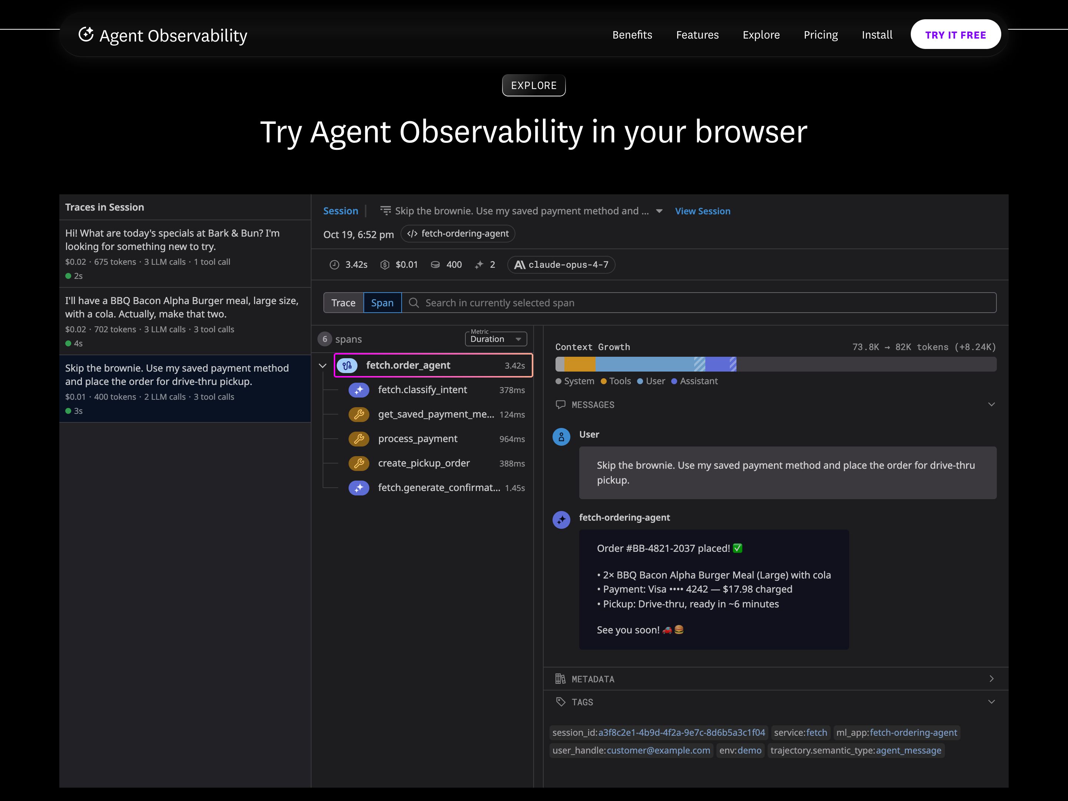Click the search magnifier icon
The width and height of the screenshot is (1068, 801).
point(414,303)
